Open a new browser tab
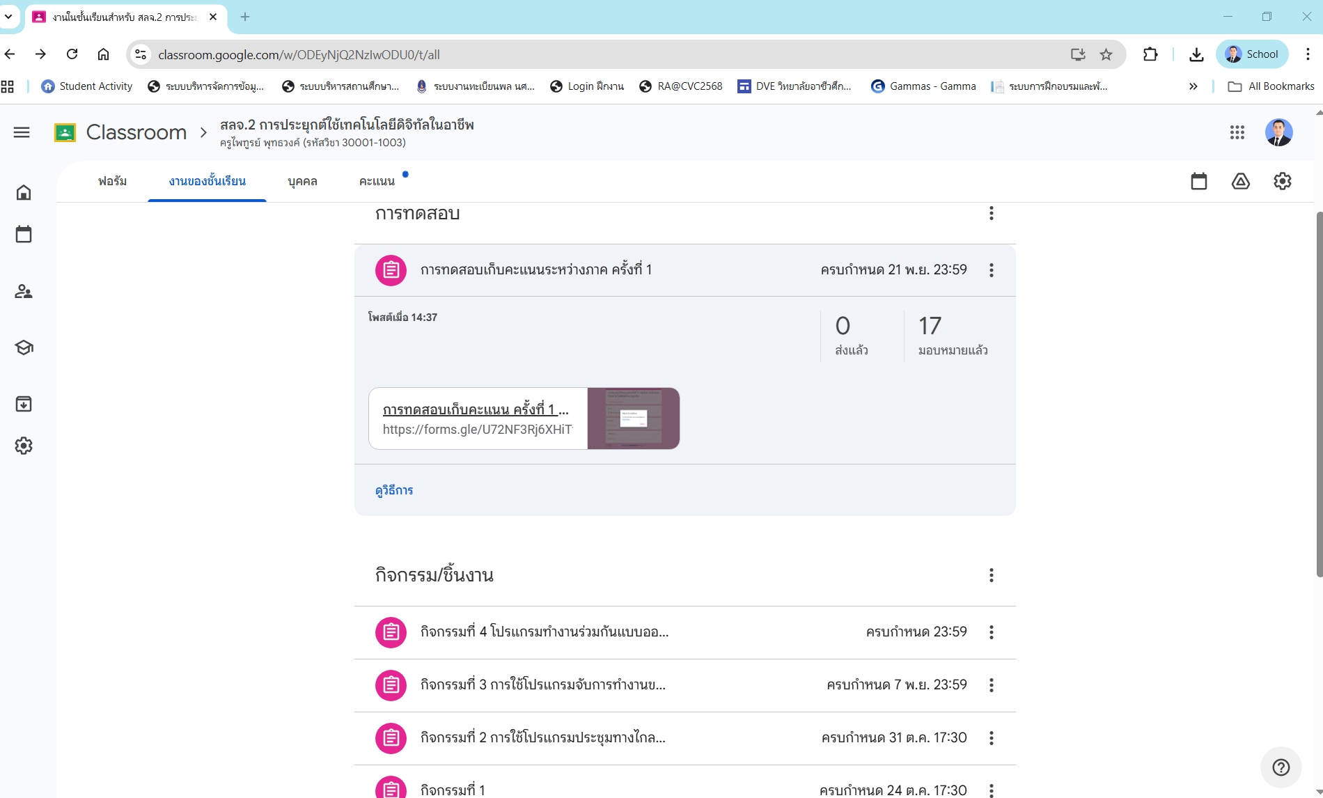The width and height of the screenshot is (1323, 798). tap(245, 17)
